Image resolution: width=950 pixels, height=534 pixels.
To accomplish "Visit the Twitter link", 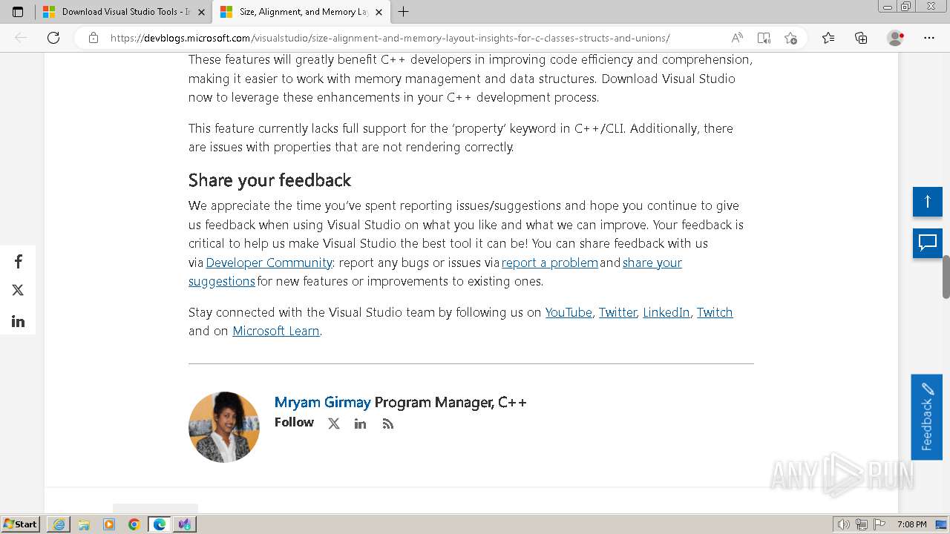I will (x=617, y=312).
